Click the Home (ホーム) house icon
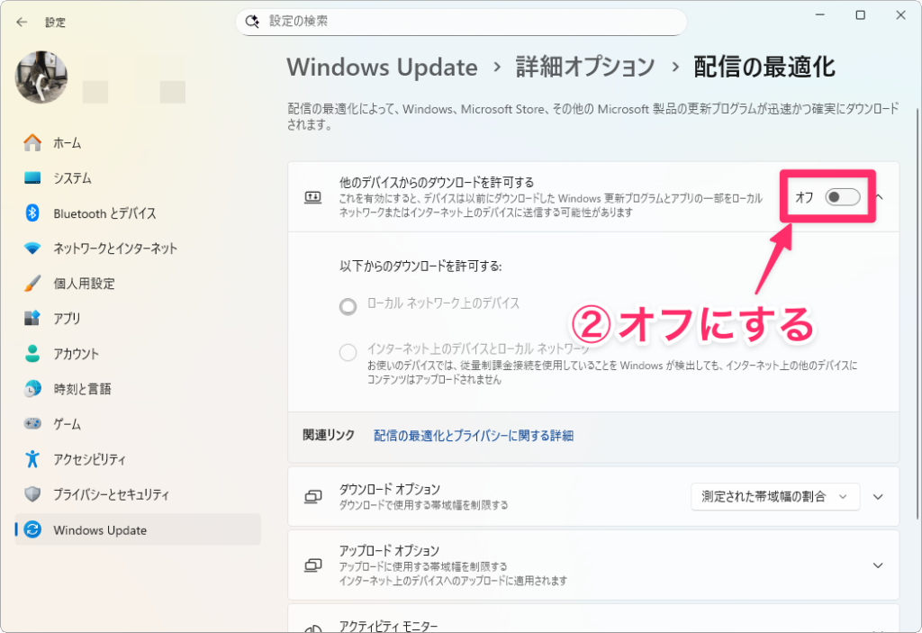This screenshot has width=922, height=633. (x=32, y=142)
